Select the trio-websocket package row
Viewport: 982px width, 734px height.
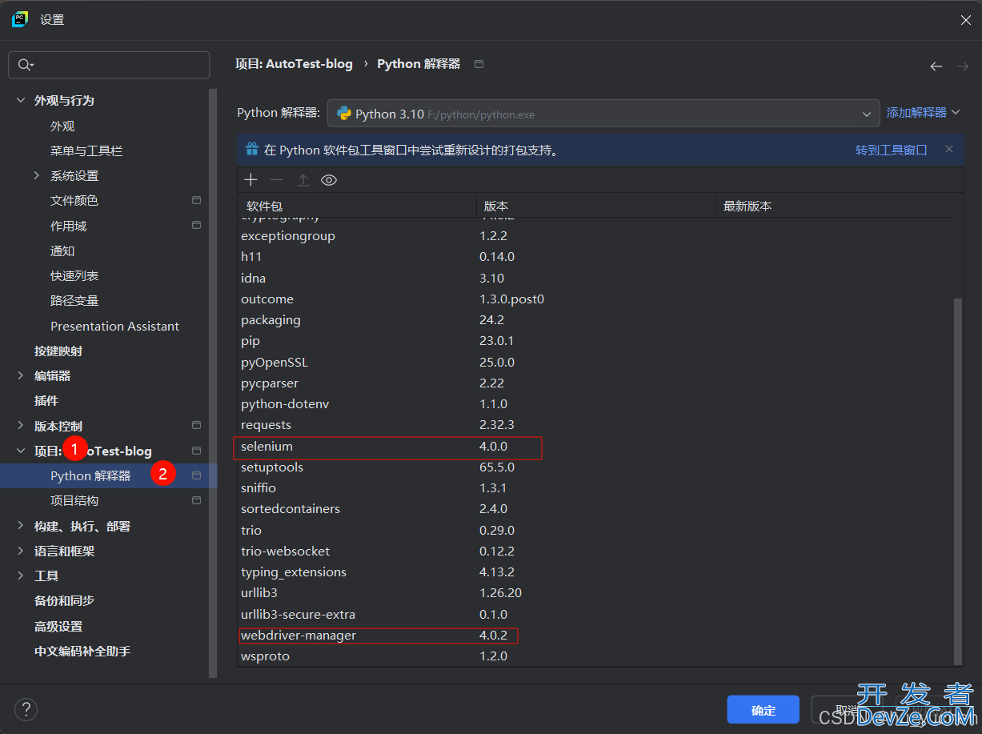[595, 551]
